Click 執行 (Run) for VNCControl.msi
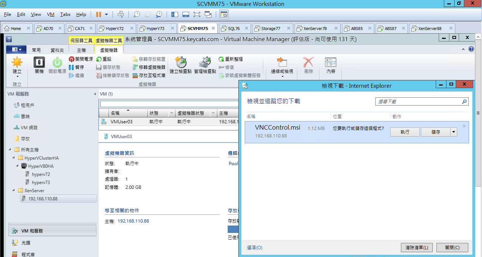The image size is (482, 257). [405, 132]
